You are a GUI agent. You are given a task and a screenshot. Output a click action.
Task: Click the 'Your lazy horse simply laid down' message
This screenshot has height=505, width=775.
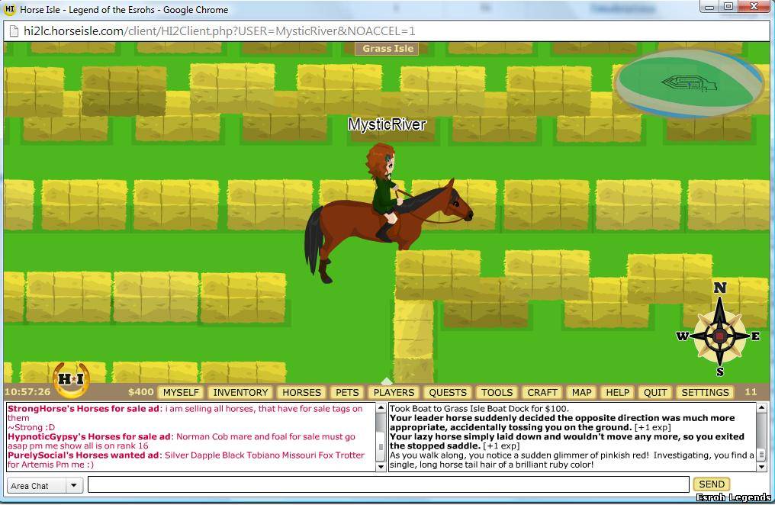[x=567, y=441]
